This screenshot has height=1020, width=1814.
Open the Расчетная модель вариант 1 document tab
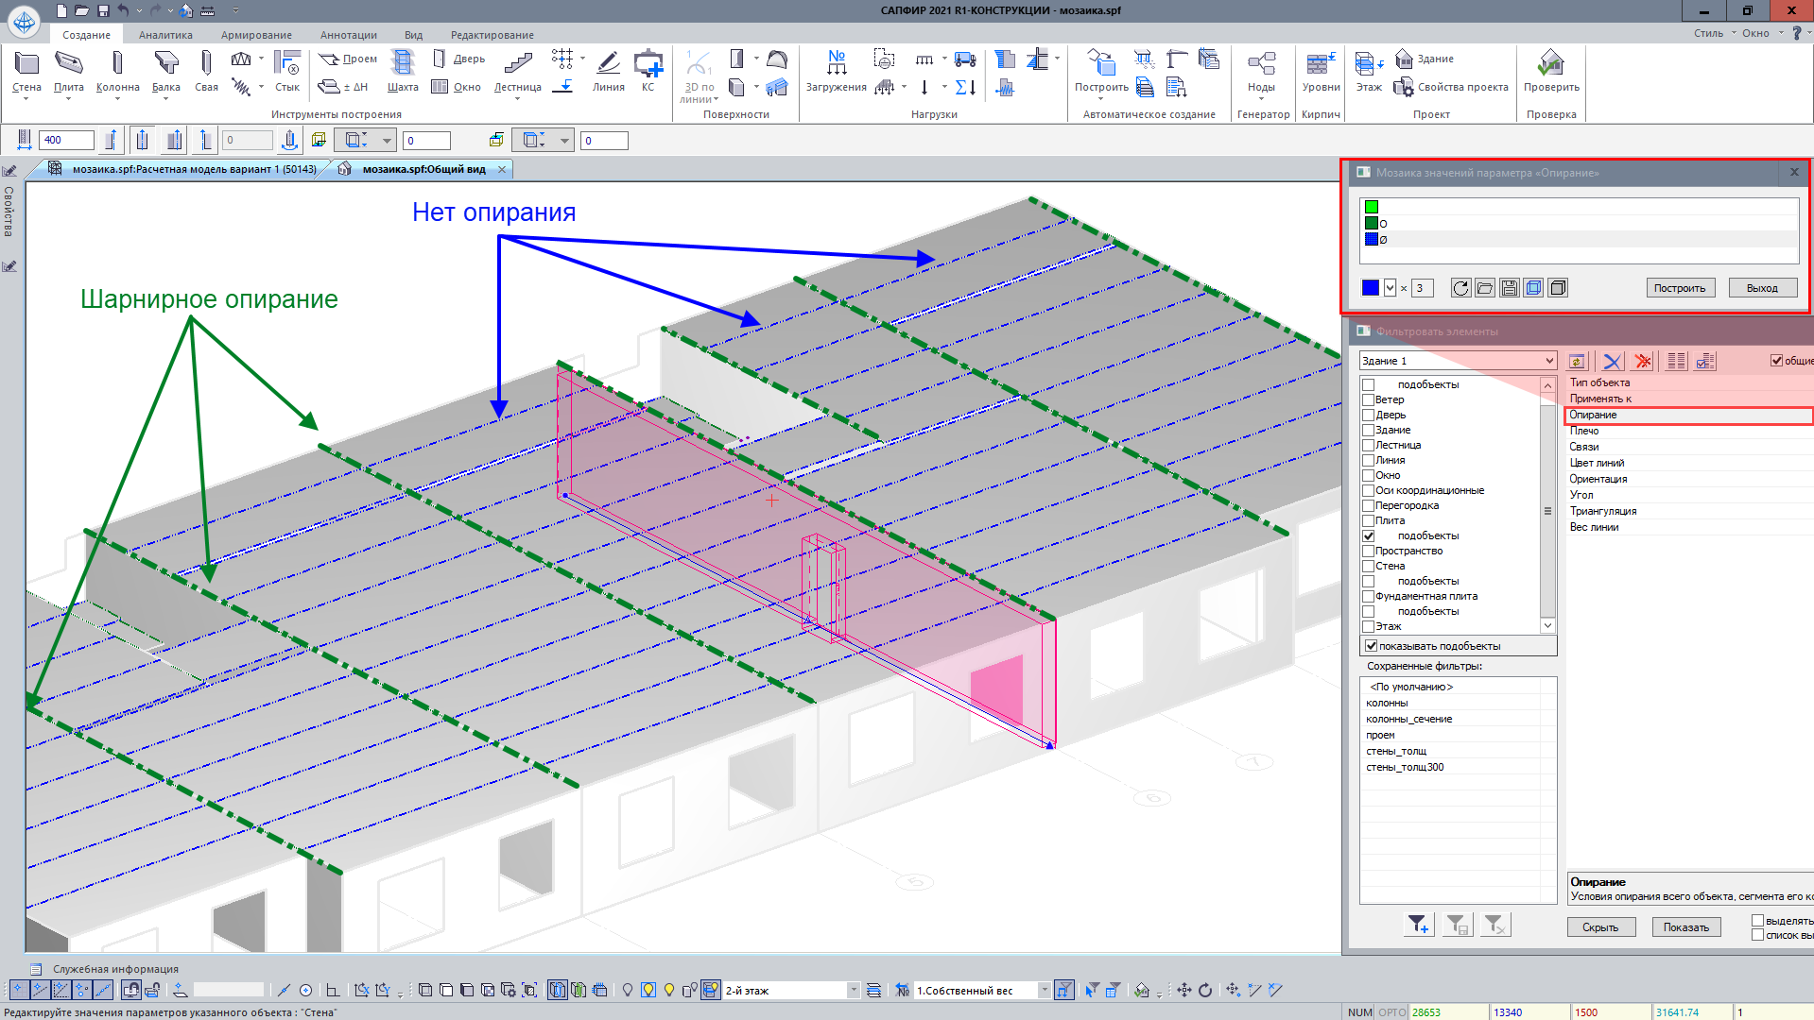[194, 169]
